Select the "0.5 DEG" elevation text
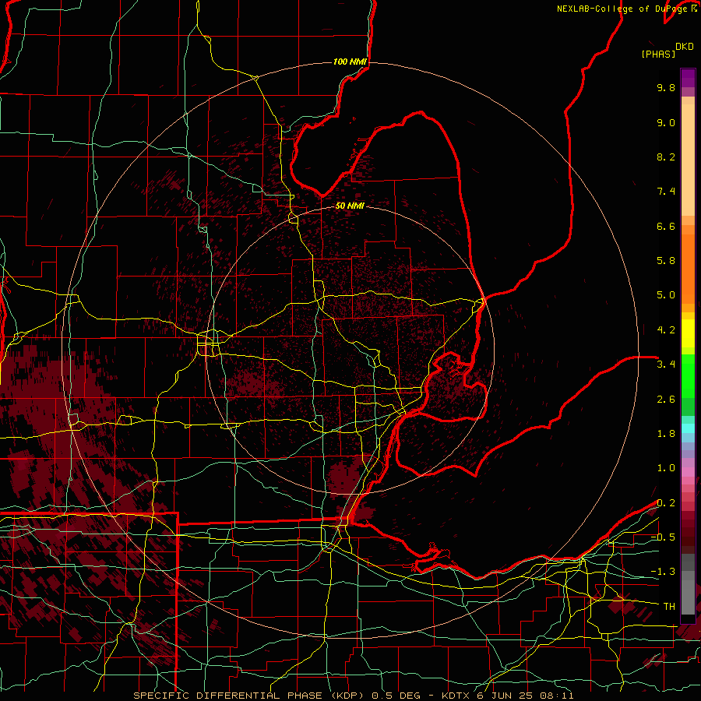Screen dimensions: 701x701 396,696
